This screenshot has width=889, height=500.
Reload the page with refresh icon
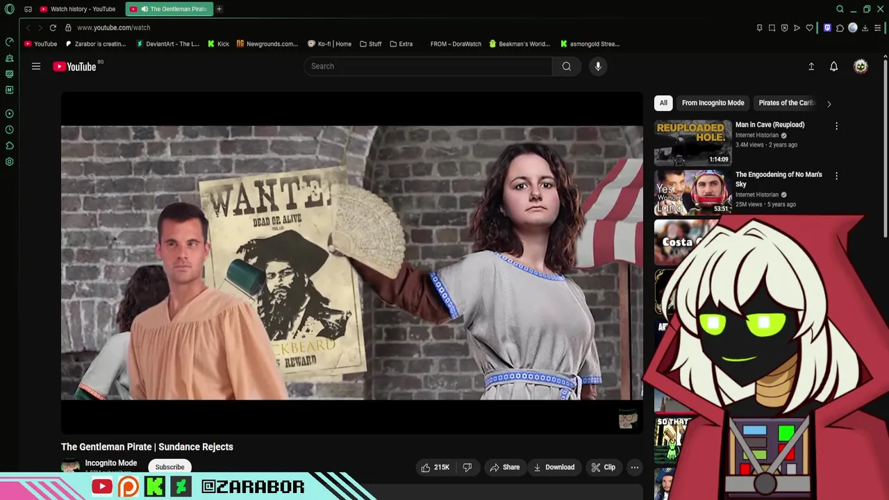[53, 28]
